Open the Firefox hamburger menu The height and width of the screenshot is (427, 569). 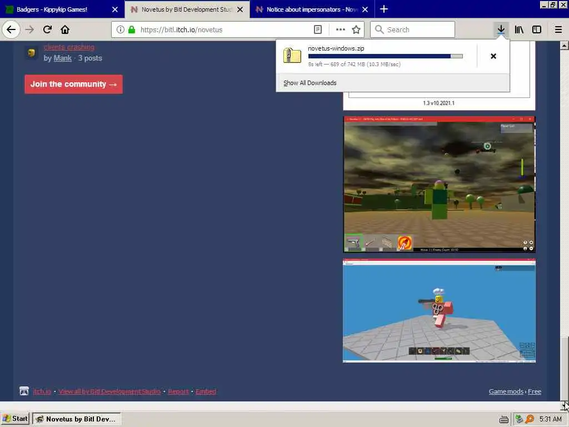558,30
